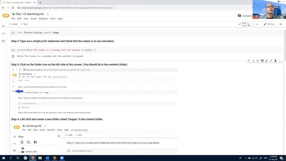
Task: Open more cell actions menu
Action: (x=280, y=61)
